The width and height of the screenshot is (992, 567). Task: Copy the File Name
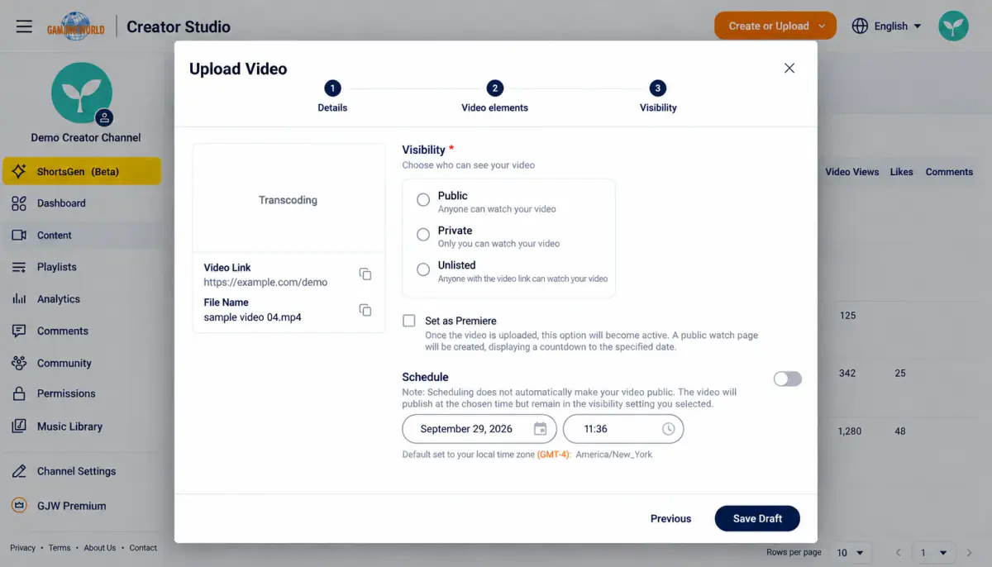pos(365,310)
